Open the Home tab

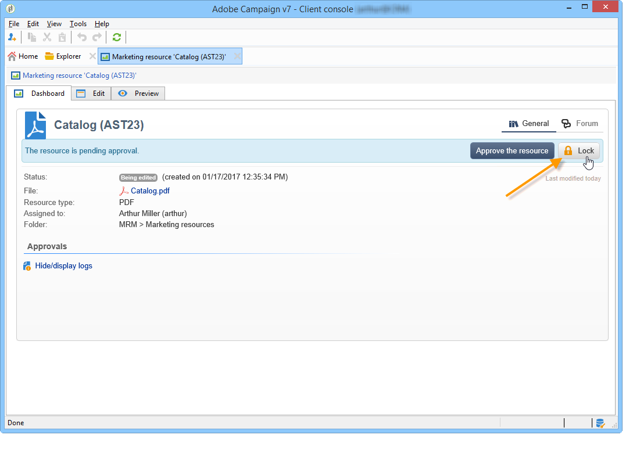[x=23, y=56]
